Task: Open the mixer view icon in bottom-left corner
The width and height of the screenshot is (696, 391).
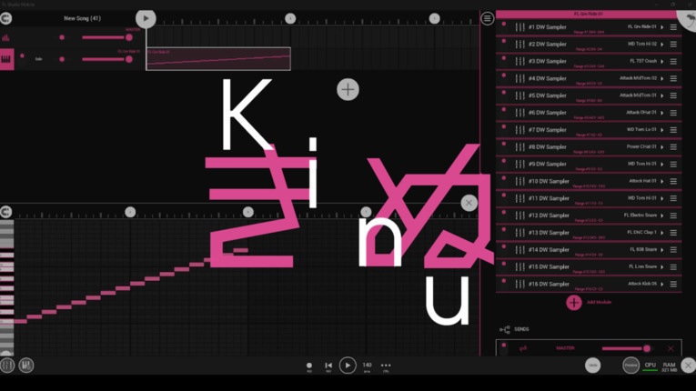Action: (x=7, y=366)
